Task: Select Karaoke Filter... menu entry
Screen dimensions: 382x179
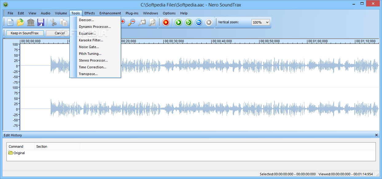Action: coord(95,40)
